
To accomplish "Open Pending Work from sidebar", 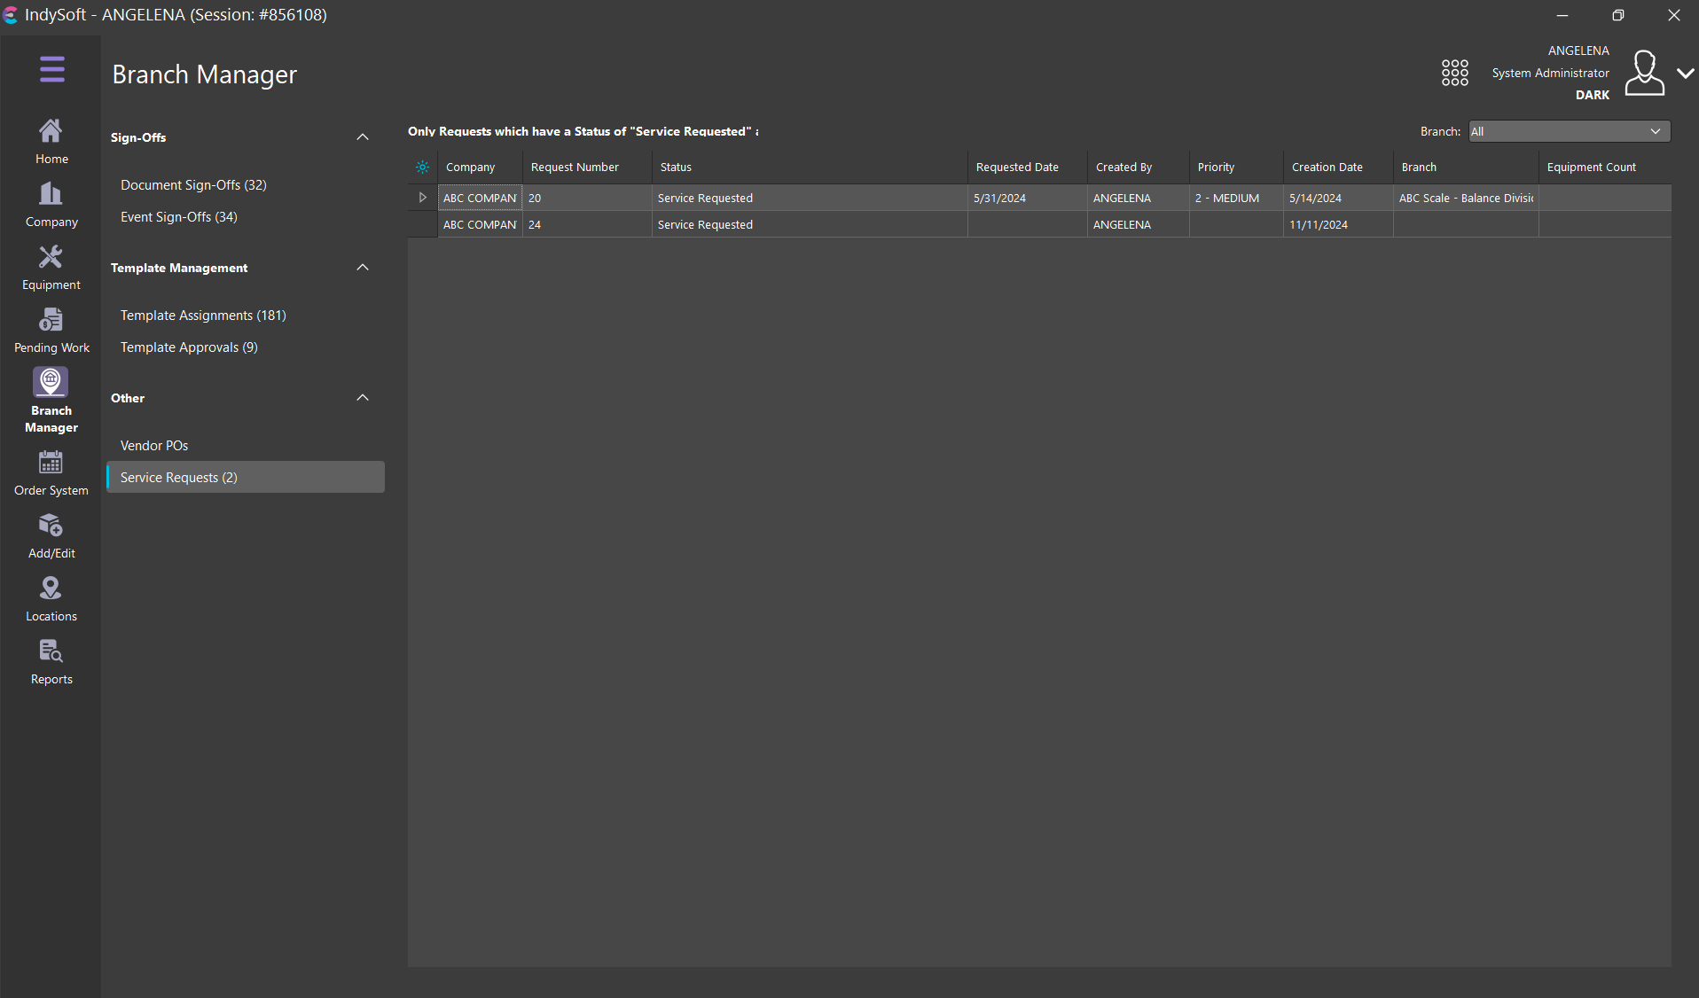I will click(51, 330).
